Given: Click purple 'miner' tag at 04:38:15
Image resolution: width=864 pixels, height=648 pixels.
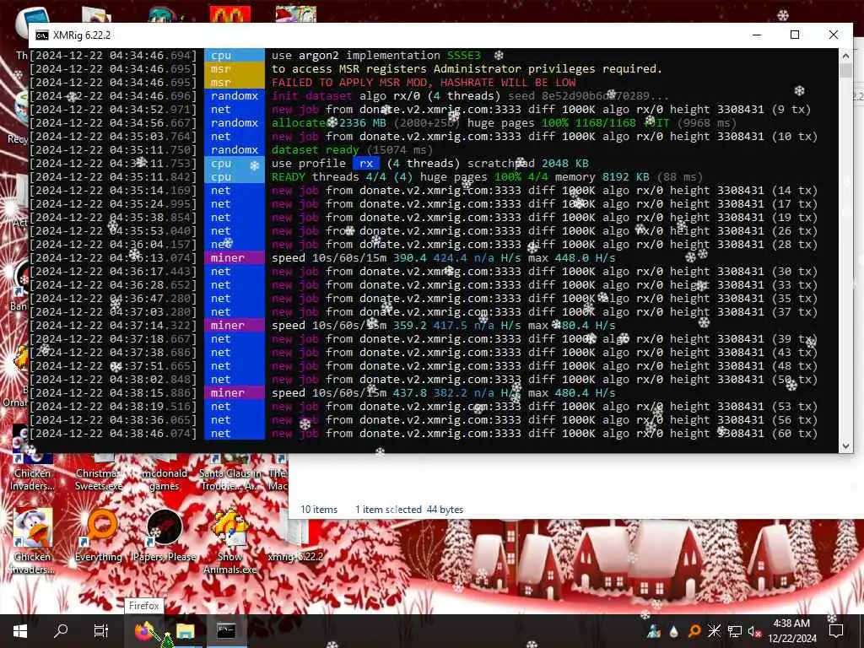Looking at the screenshot, I should click(x=235, y=393).
